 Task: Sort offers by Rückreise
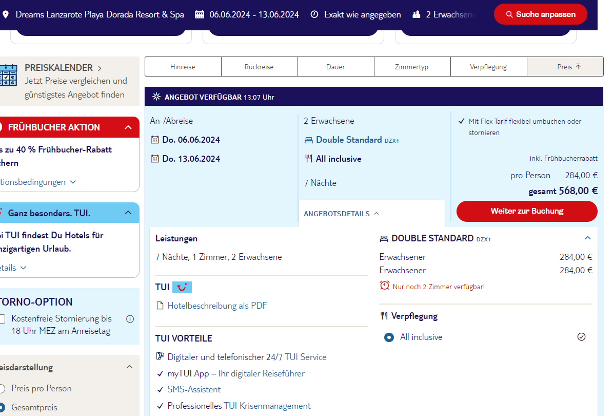pos(259,67)
